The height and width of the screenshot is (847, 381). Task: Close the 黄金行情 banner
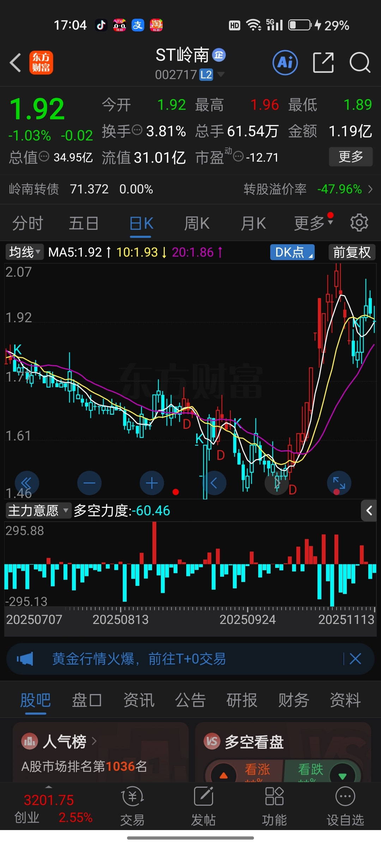click(355, 659)
